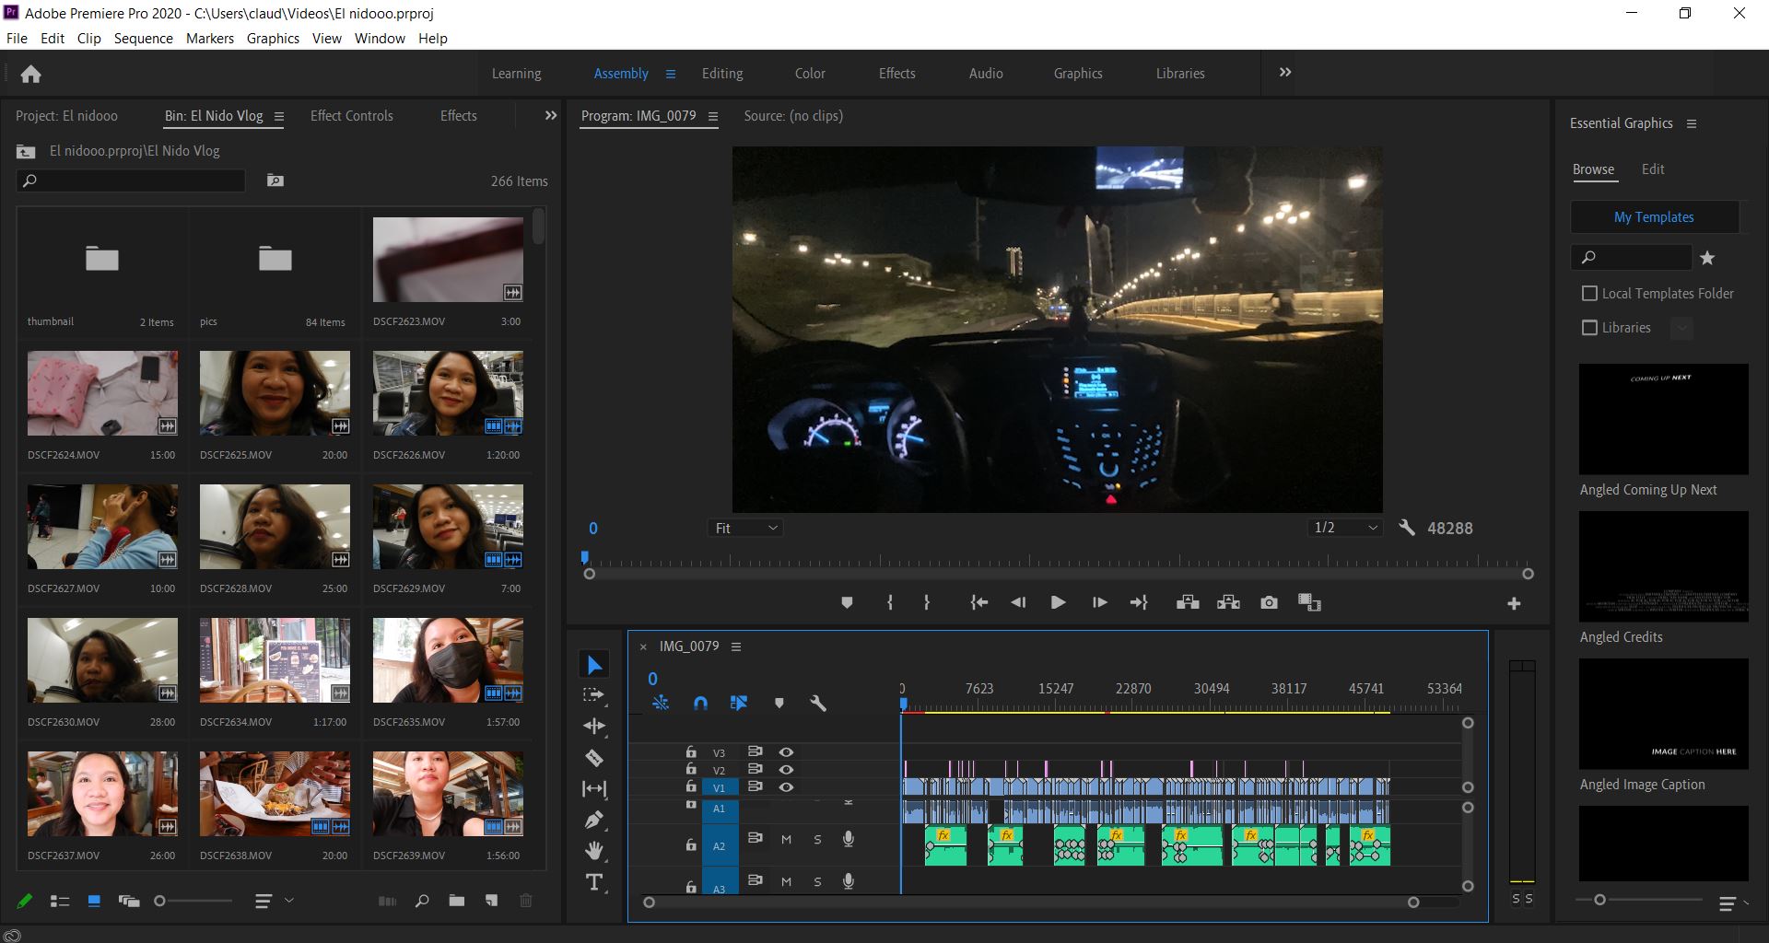Toggle Snap in timeline

pos(700,703)
